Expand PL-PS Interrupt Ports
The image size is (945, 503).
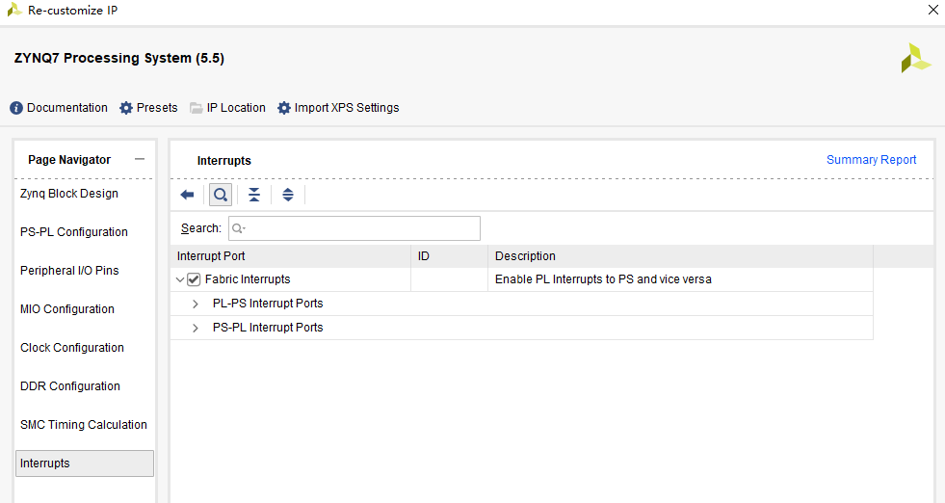196,304
